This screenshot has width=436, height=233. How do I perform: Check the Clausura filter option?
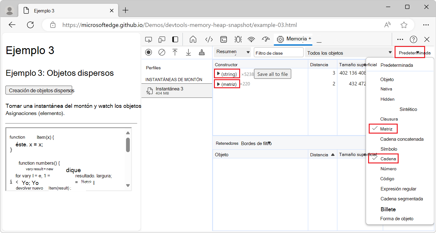pos(389,119)
